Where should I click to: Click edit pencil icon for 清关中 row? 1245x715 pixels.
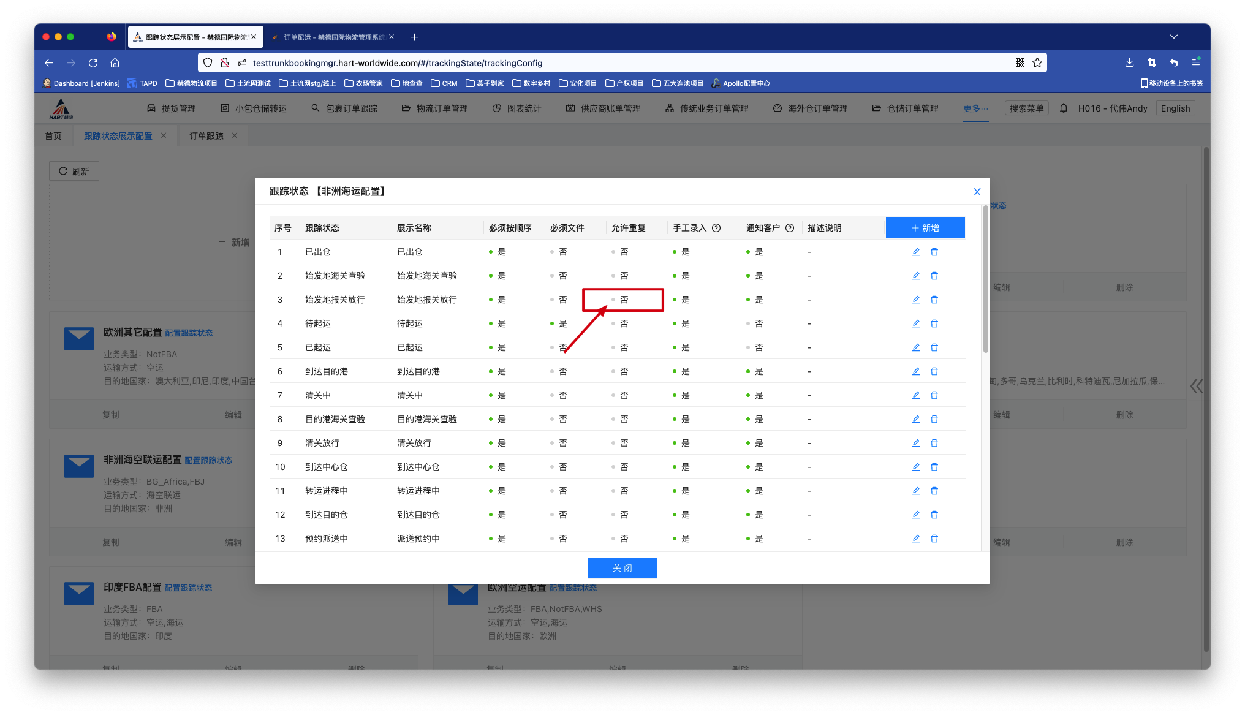[915, 395]
